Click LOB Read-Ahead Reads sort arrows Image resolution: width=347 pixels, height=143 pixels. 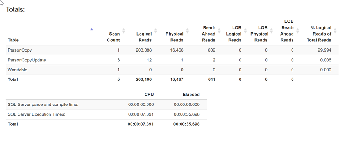coord(297,30)
